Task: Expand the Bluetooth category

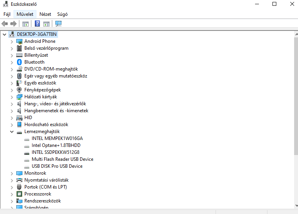Action: (x=12, y=62)
